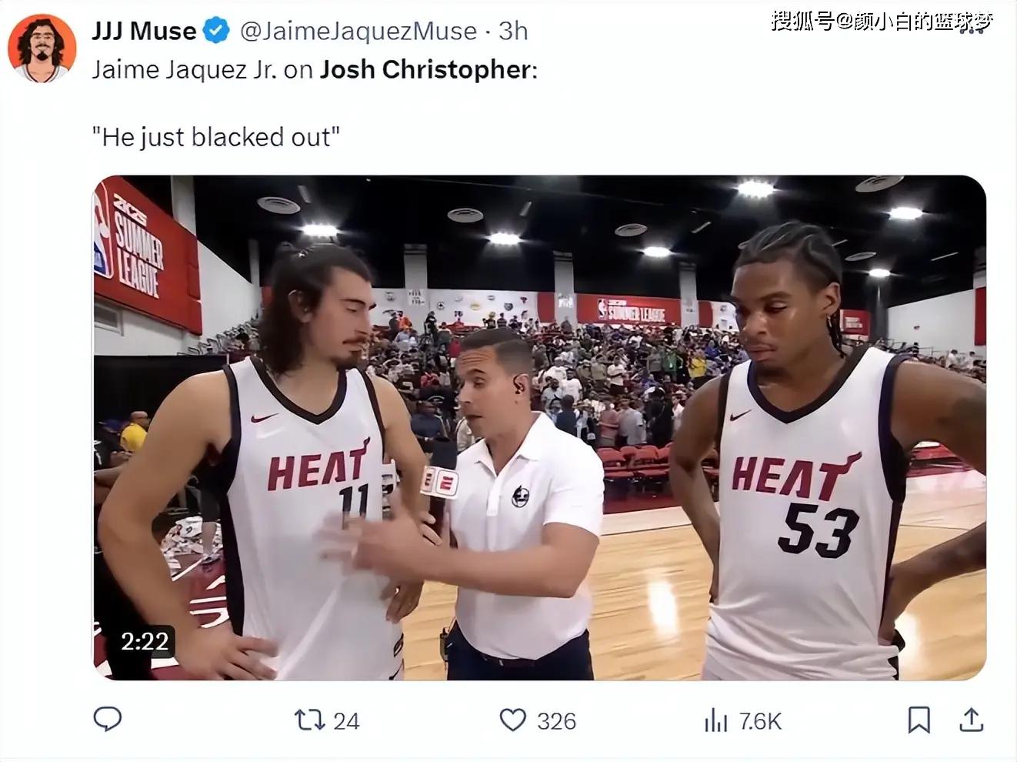Open the three-dot more options menu
The height and width of the screenshot is (762, 1017).
[x=972, y=31]
